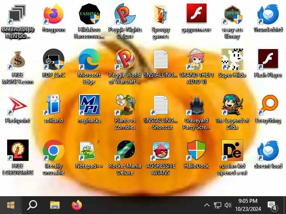
Task: Launch Super Hilda game icon
Action: tap(232, 59)
